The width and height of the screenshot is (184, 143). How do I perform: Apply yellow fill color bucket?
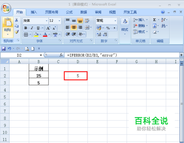coord(36,35)
